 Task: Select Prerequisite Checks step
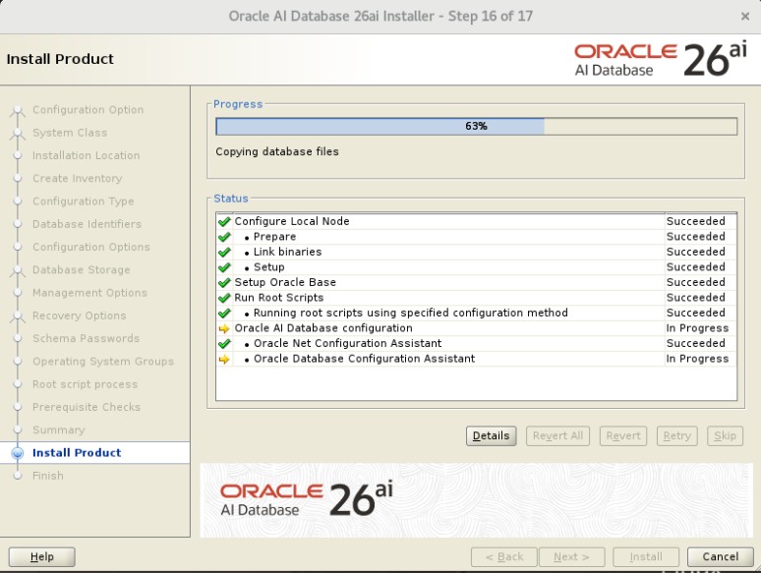87,407
